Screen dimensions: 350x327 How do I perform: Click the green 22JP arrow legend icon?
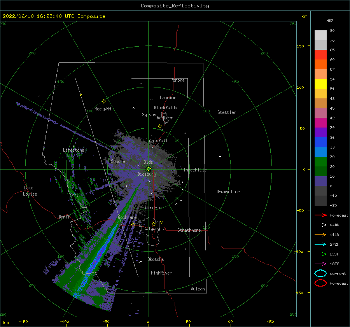(x=320, y=254)
